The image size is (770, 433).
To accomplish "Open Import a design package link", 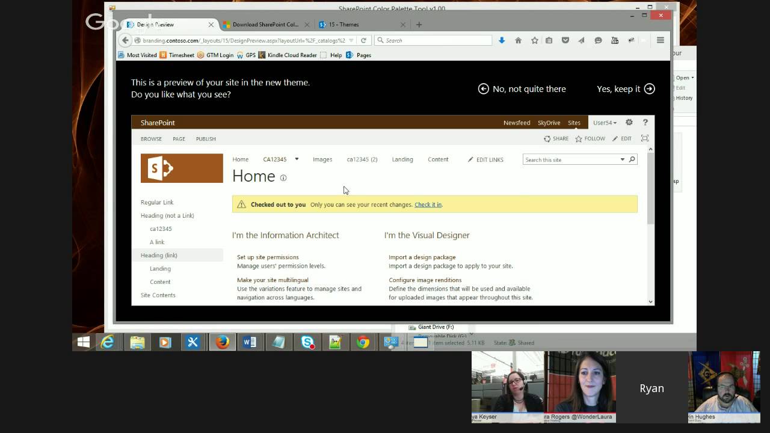I will click(422, 257).
